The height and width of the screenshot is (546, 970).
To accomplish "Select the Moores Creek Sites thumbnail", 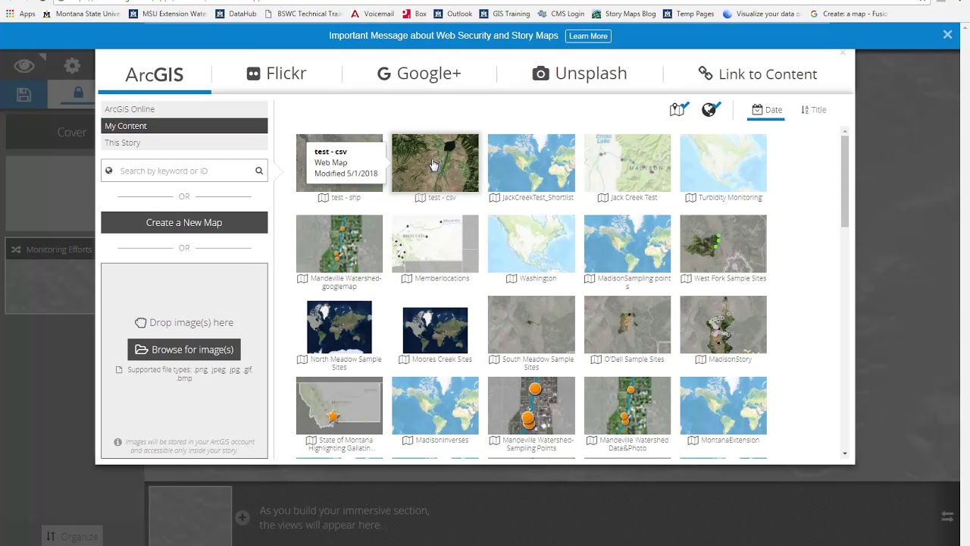I will (x=435, y=330).
